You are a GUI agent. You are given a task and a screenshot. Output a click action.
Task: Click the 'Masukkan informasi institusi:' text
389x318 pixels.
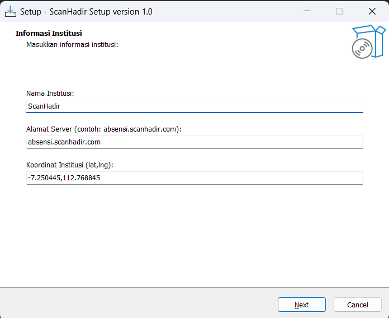coord(72,45)
